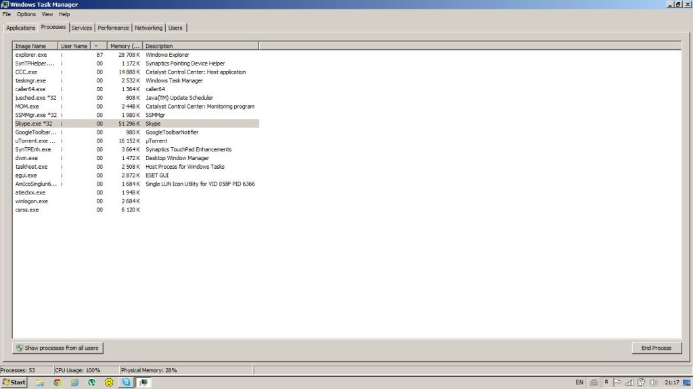Open the Options menu
This screenshot has height=389, width=693.
point(26,14)
